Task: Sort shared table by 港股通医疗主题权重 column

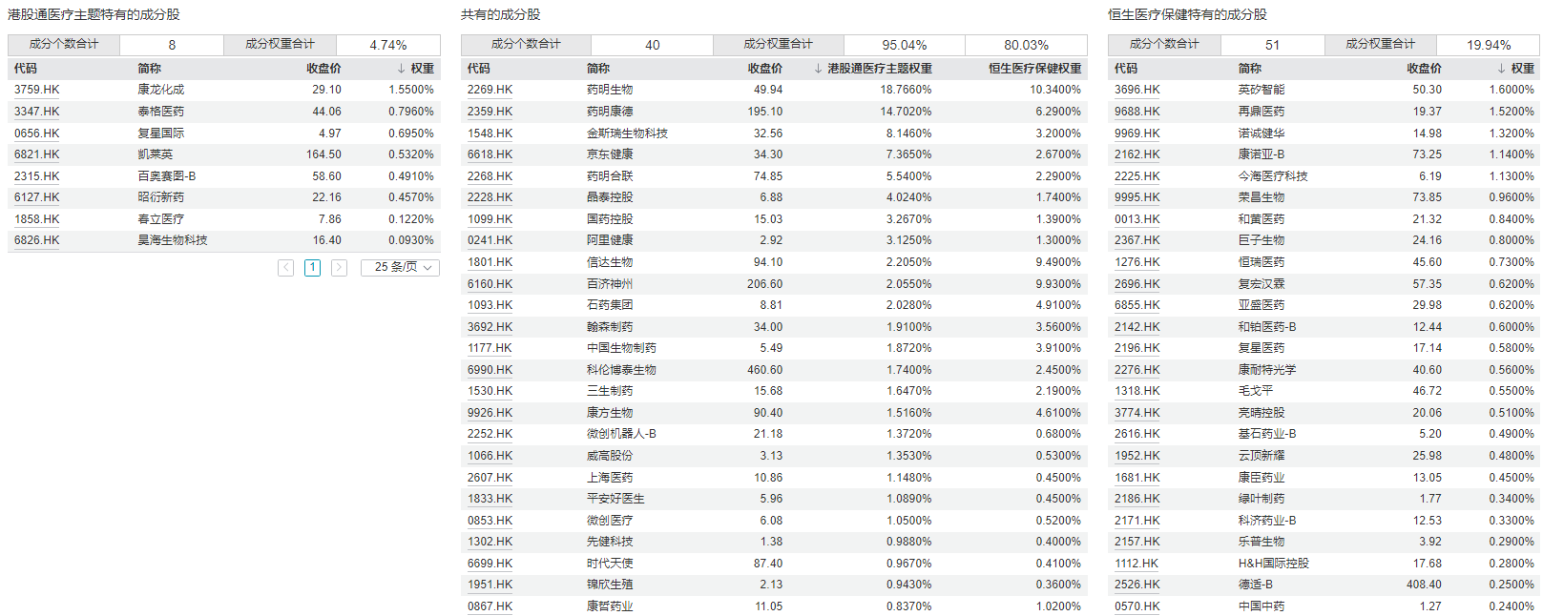Action: click(x=873, y=69)
